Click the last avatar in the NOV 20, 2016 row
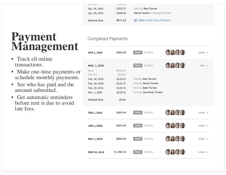226x175 pixels. (183, 152)
